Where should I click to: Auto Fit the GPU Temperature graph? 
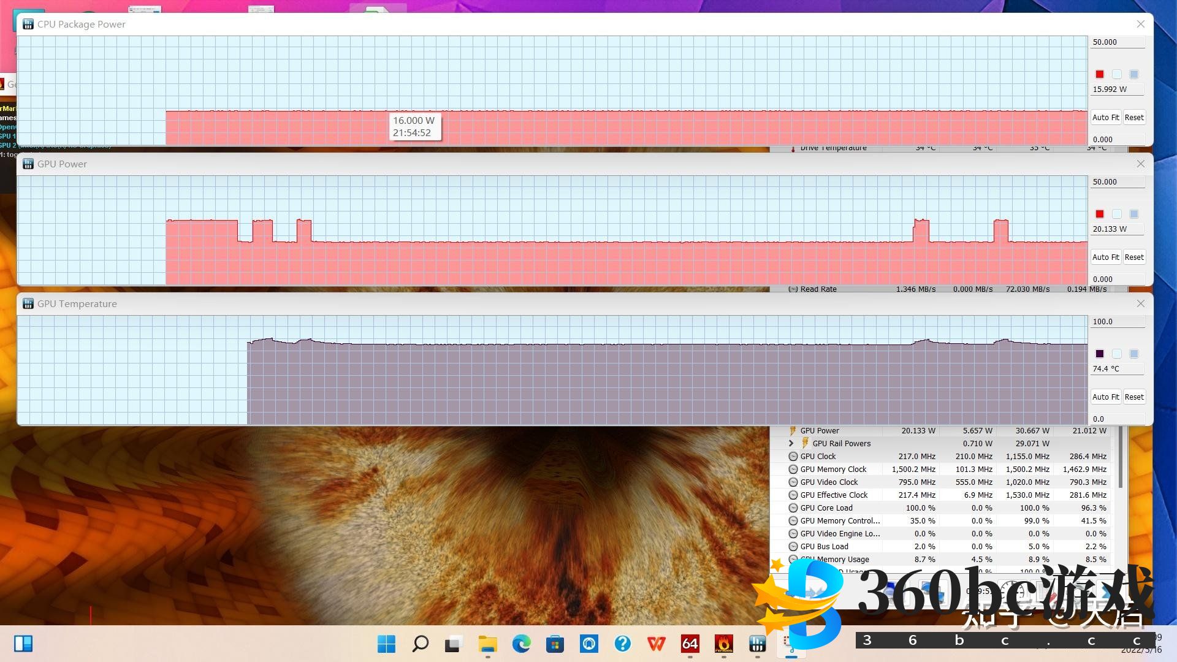pos(1105,397)
